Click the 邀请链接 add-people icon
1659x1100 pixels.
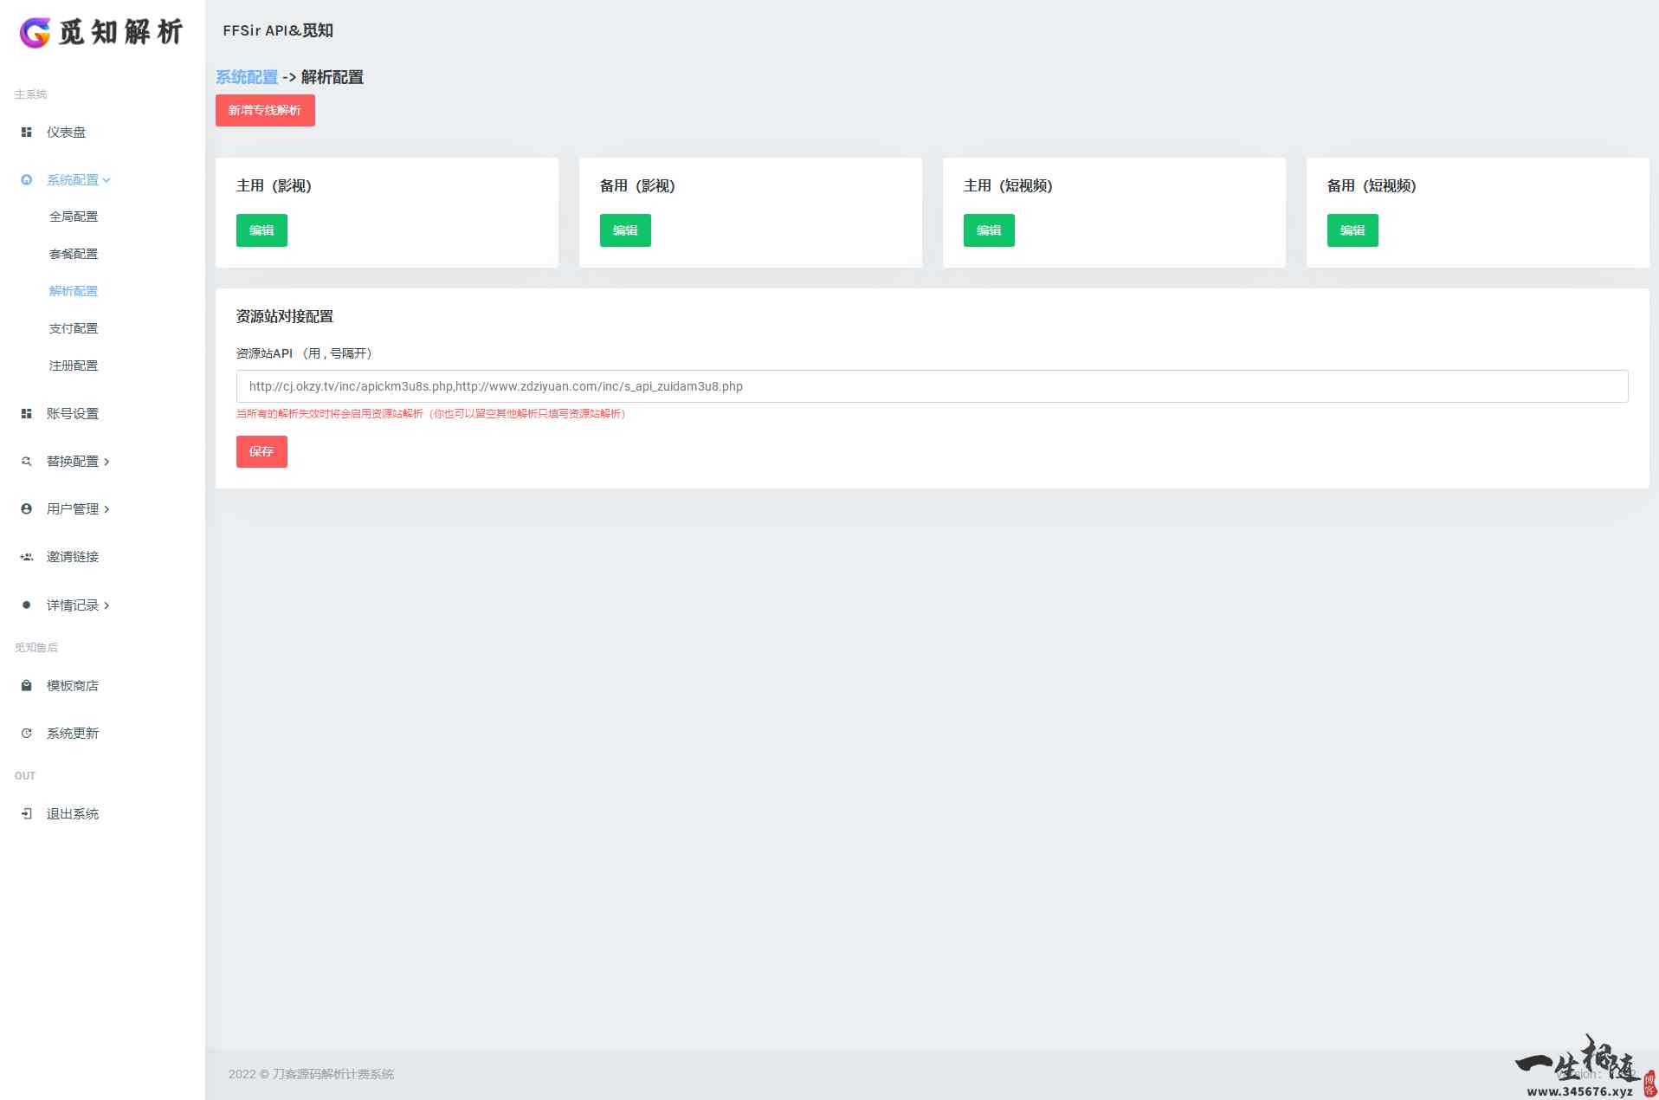pos(26,557)
